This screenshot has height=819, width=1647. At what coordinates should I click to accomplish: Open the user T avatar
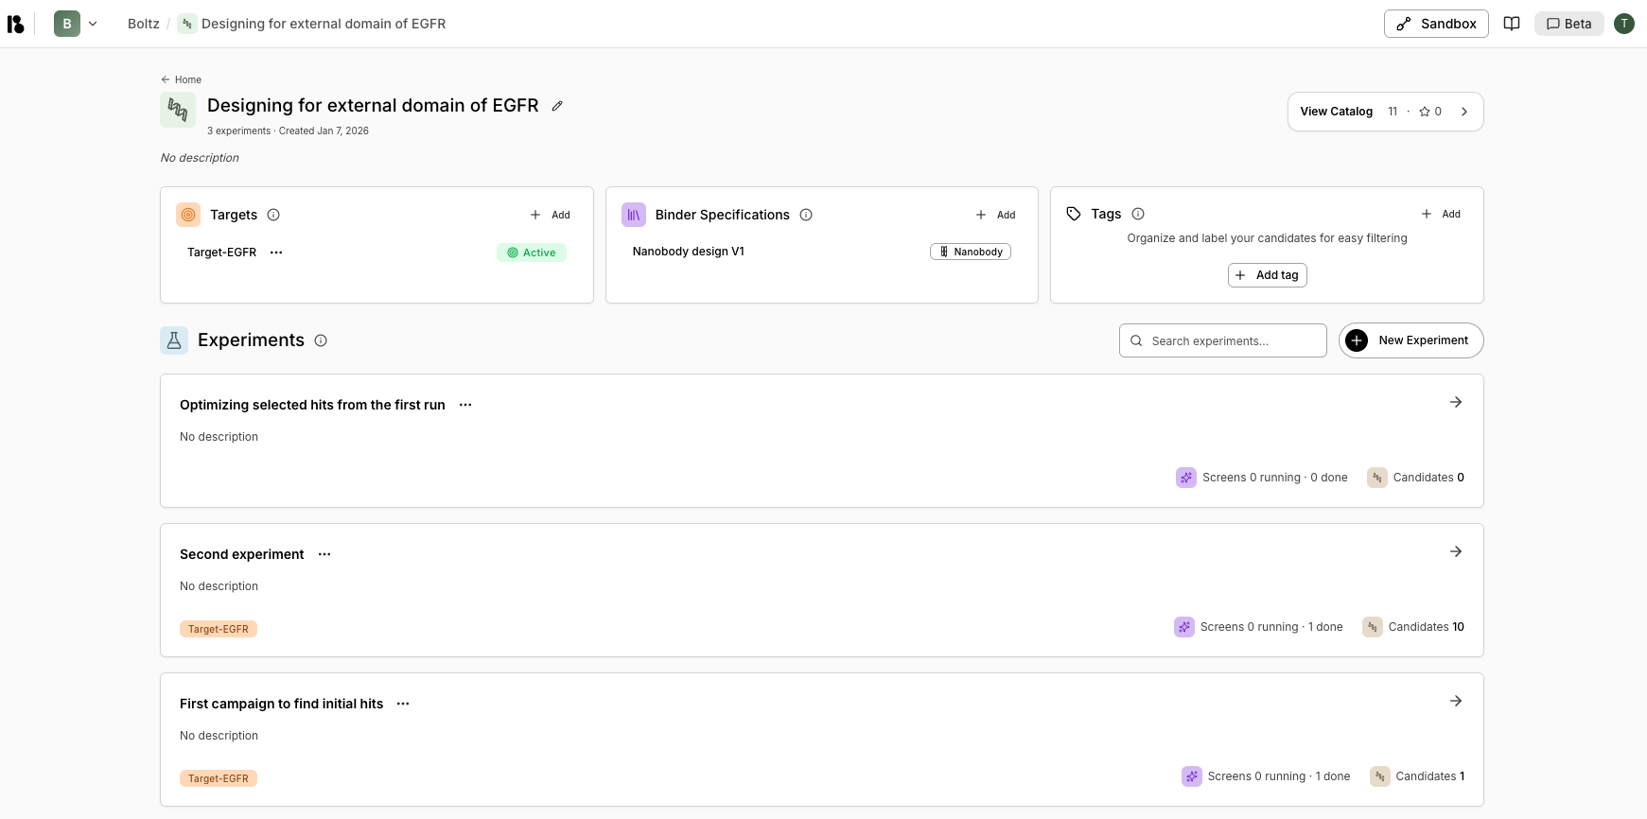[x=1624, y=24]
